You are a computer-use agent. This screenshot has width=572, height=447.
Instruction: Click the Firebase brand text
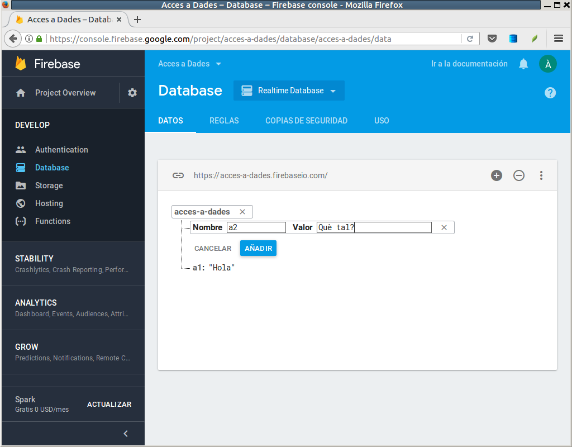pos(58,64)
